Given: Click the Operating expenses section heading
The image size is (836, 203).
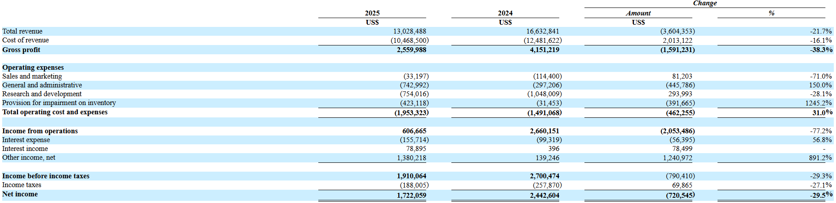Looking at the screenshot, I should click(x=33, y=68).
